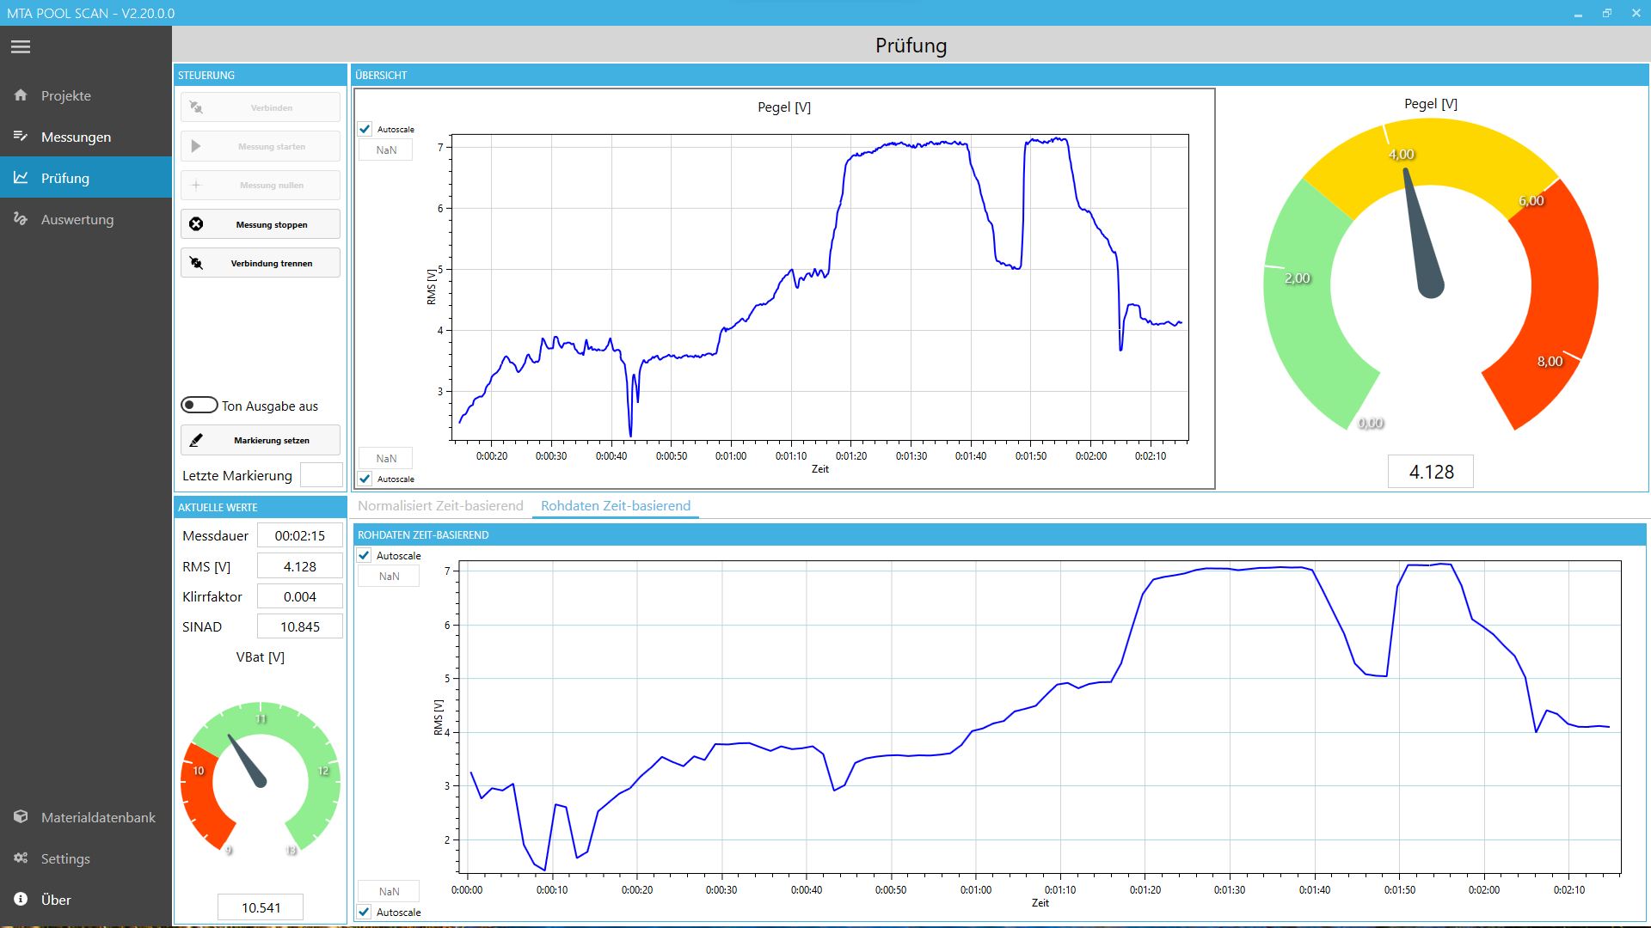Uncheck top Autoscale in Pegel chart

tap(365, 129)
